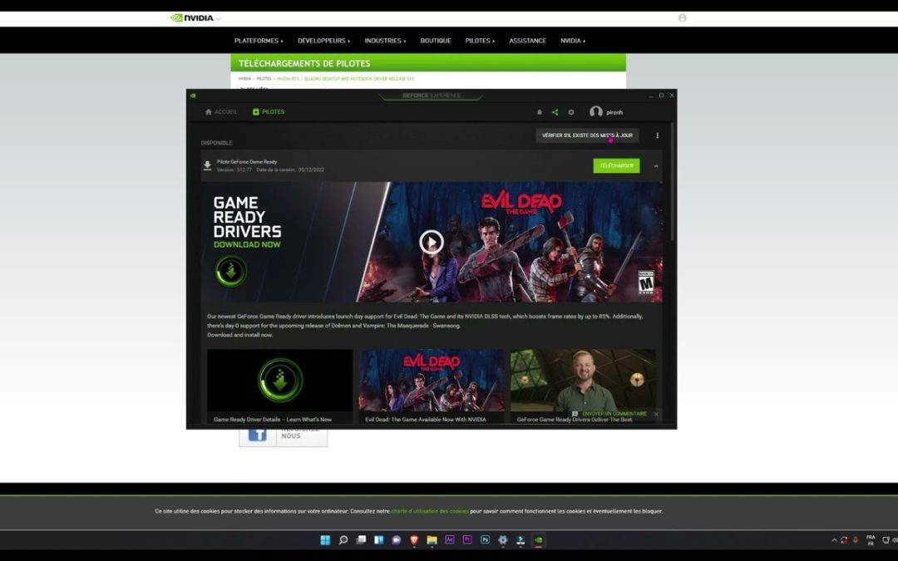Click the Facebook icon on the webpage
898x561 pixels.
click(257, 435)
